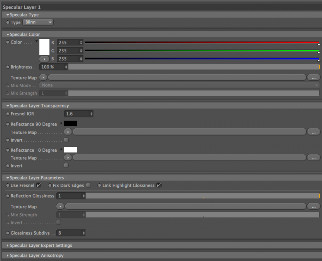The height and width of the screenshot is (261, 322).
Task: Click the Reflectance 90 Degree Texture Map field
Action: coord(190,132)
